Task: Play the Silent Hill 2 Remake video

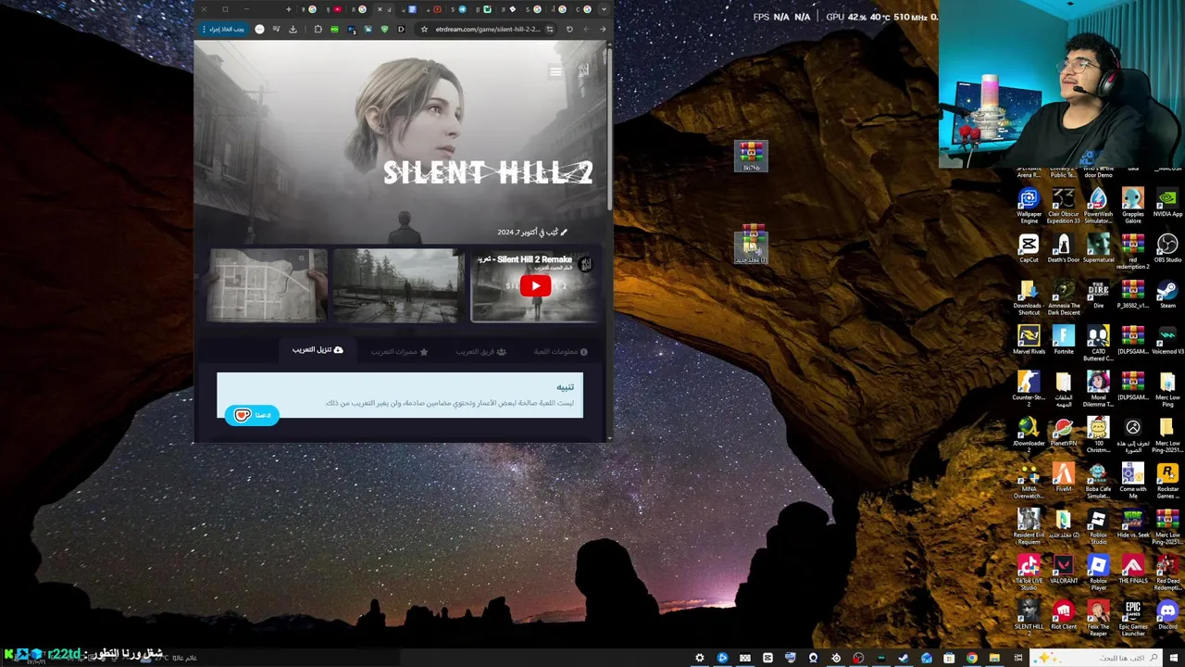Action: click(x=535, y=286)
